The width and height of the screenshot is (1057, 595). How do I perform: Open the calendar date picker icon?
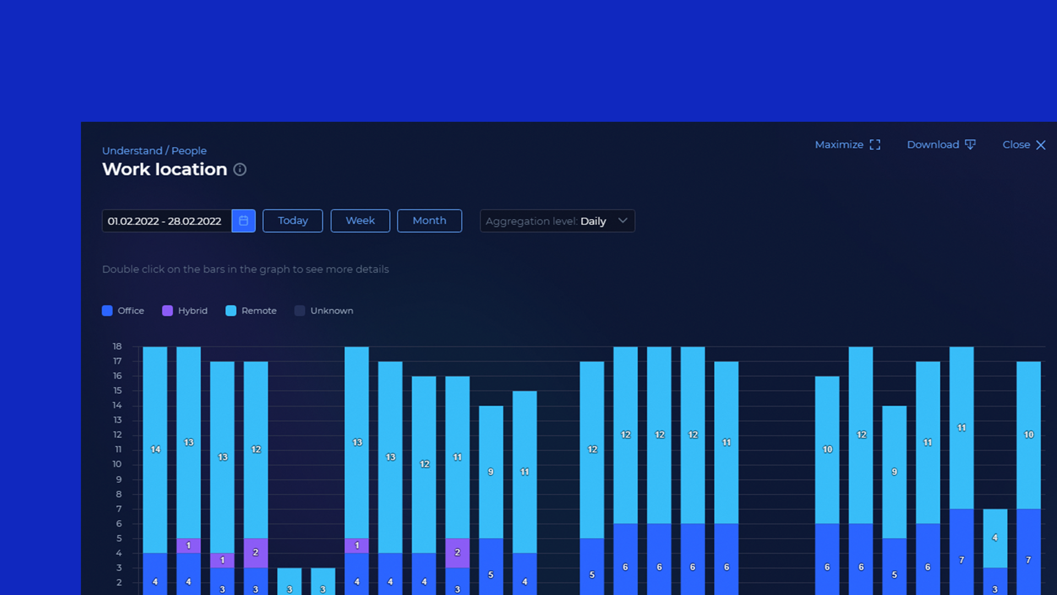(x=243, y=221)
